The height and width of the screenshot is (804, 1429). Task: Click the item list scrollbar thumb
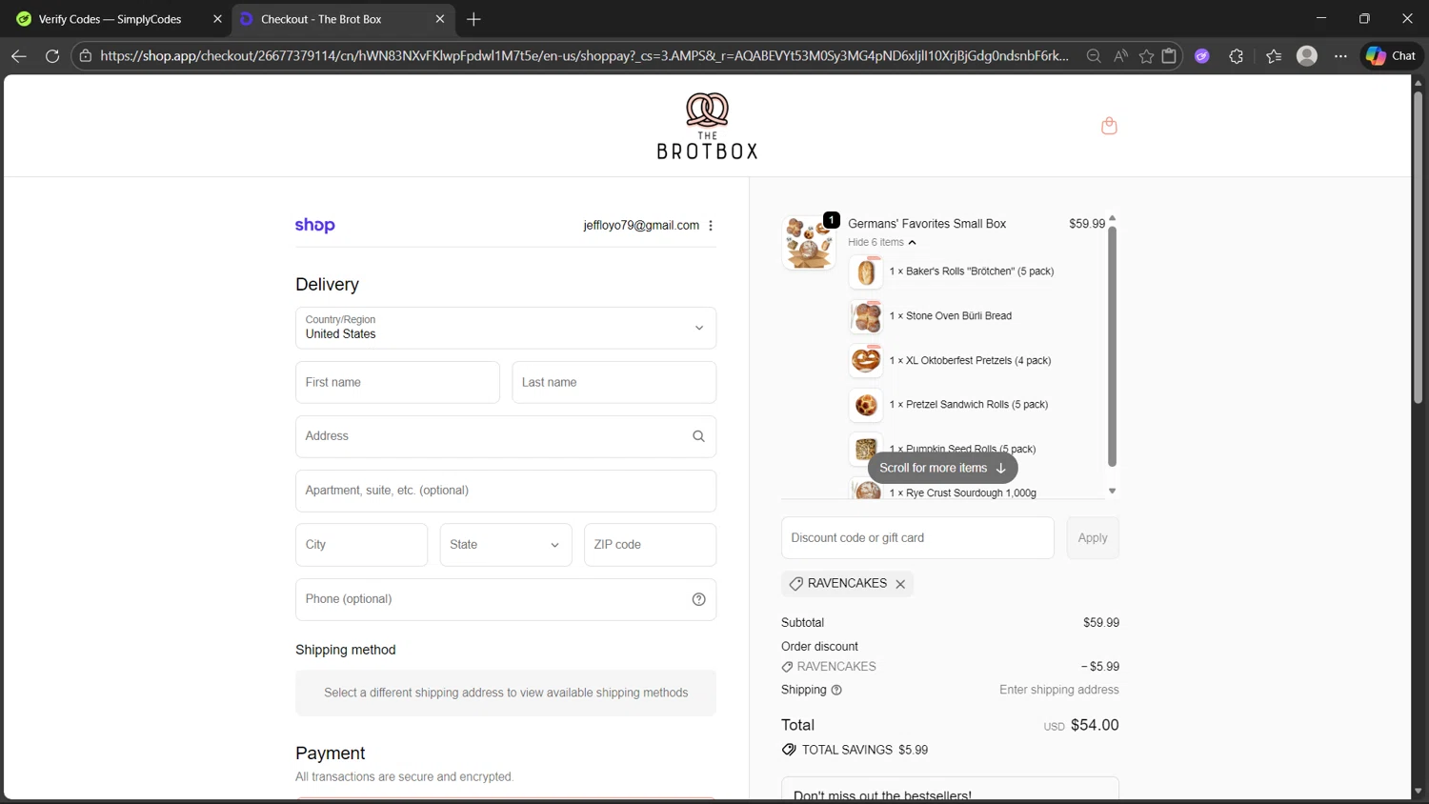pyautogui.click(x=1112, y=347)
